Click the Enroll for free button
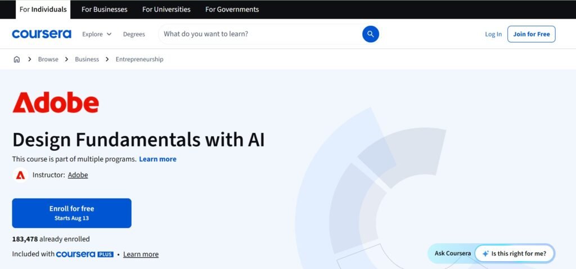This screenshot has height=269, width=576. pyautogui.click(x=71, y=213)
